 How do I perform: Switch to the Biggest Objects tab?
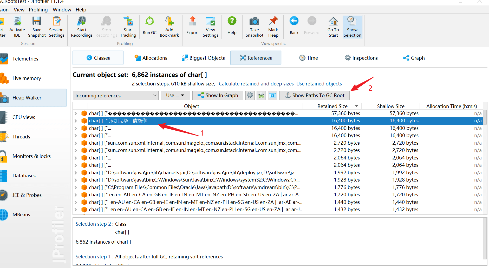(x=204, y=58)
